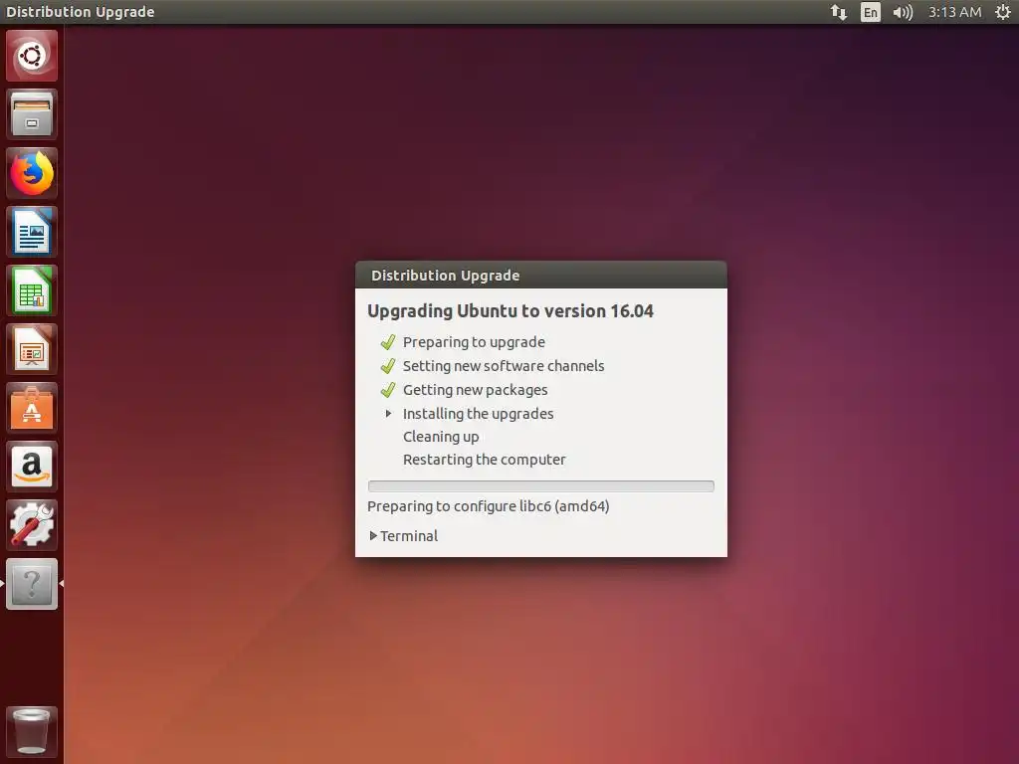Image resolution: width=1019 pixels, height=764 pixels.
Task: Click 'Upgrading Ubuntu to version 16.04' heading
Action: [x=510, y=311]
